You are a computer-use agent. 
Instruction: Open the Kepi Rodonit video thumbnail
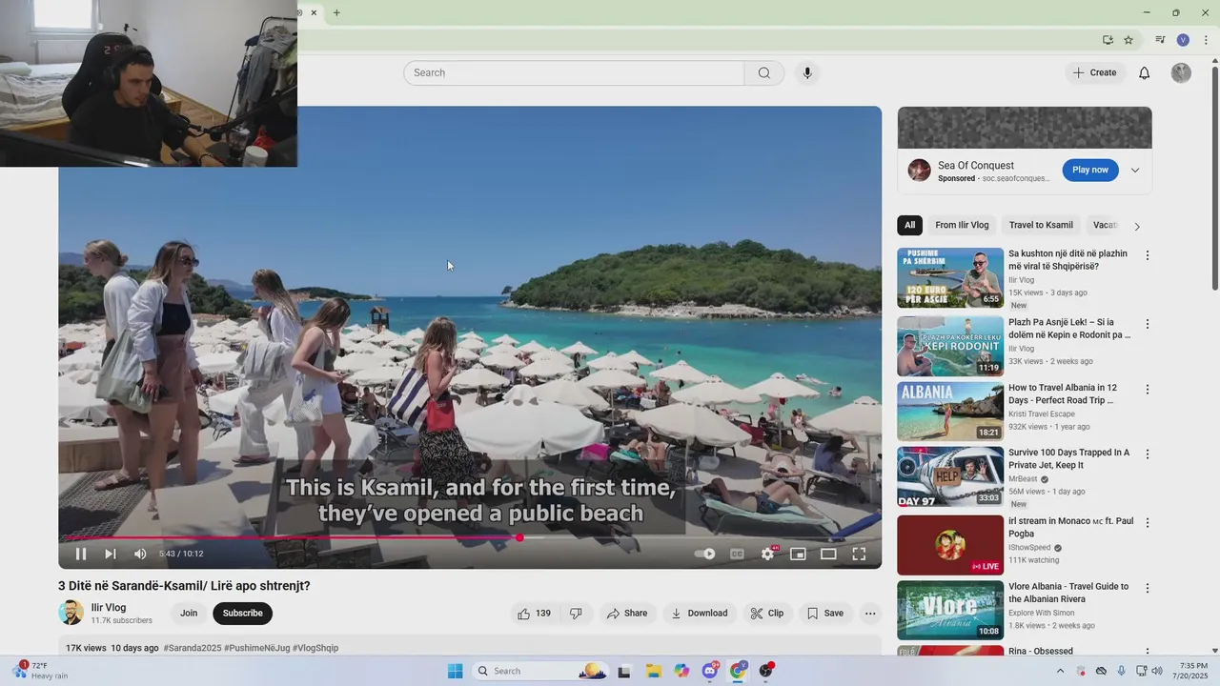pos(950,347)
